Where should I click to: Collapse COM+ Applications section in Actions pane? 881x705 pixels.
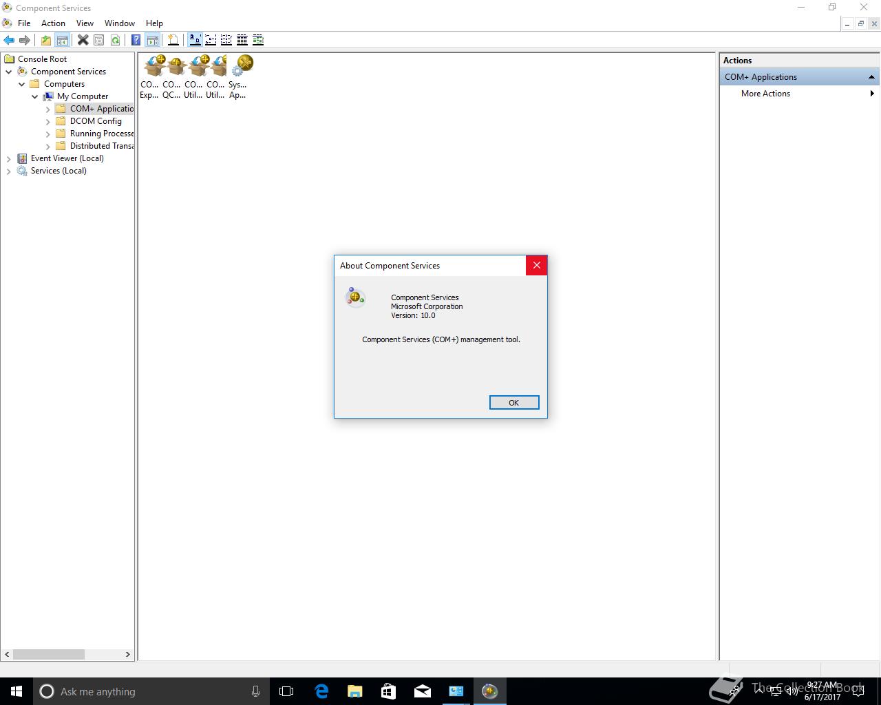point(871,77)
